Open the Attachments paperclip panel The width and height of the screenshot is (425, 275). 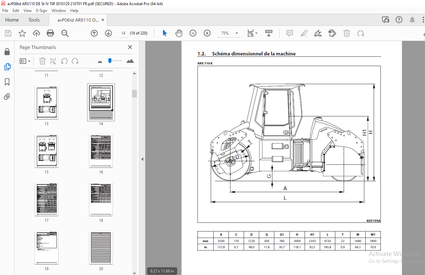click(7, 96)
